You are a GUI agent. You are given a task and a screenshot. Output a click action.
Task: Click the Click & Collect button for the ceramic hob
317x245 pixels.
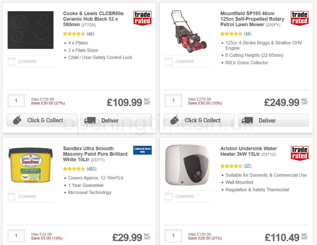tap(41, 120)
